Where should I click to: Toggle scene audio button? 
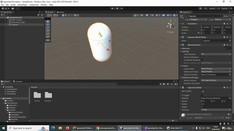click(x=152, y=15)
